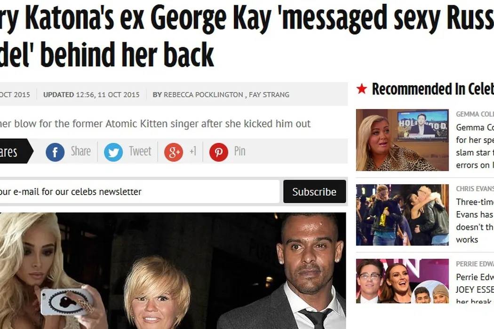
Task: Click the +1 label
Action: (x=193, y=151)
